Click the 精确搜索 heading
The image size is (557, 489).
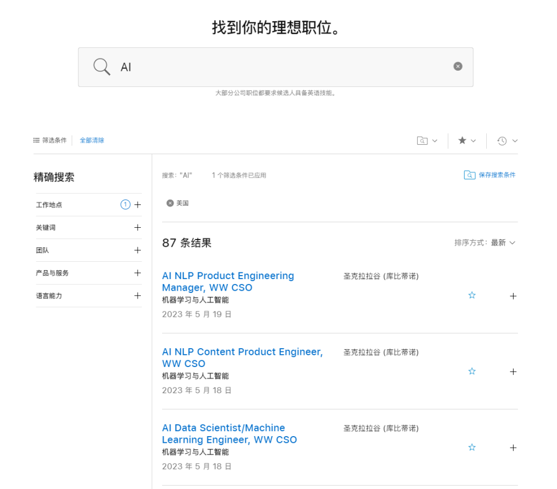click(x=54, y=177)
